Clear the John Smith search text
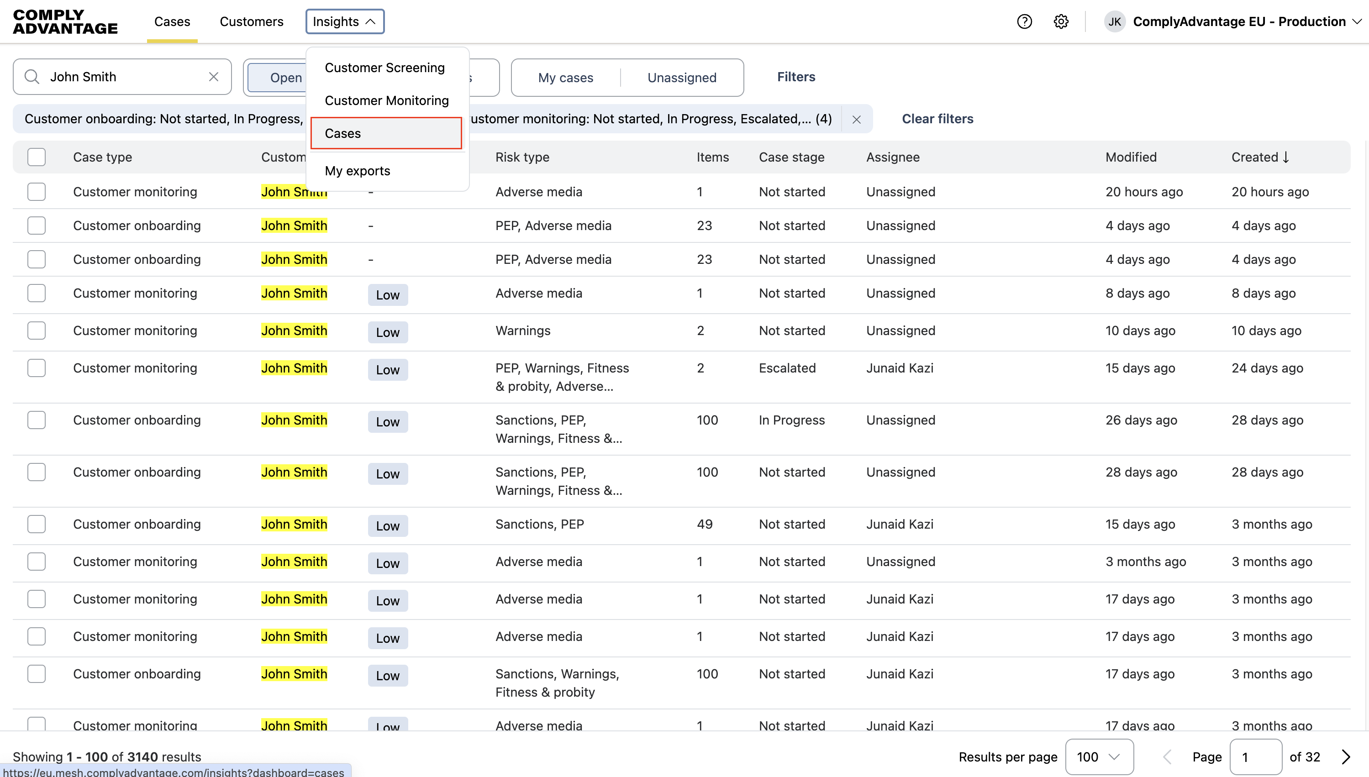1369x777 pixels. point(214,77)
